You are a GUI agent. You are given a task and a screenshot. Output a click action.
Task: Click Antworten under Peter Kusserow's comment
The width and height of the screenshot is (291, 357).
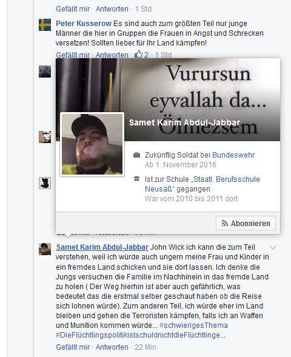coord(112,55)
